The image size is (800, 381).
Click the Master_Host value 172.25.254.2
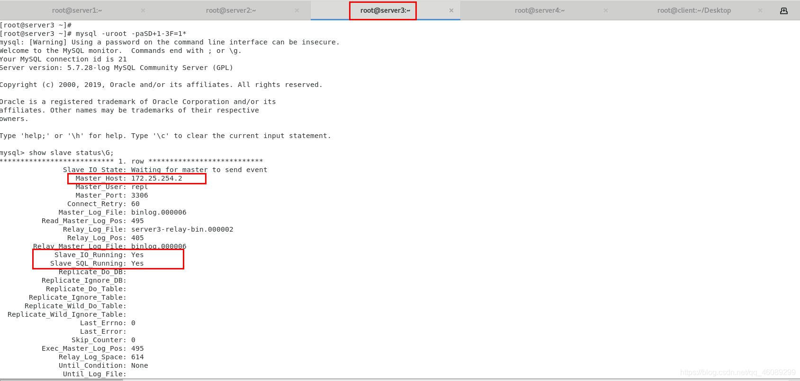tap(157, 178)
